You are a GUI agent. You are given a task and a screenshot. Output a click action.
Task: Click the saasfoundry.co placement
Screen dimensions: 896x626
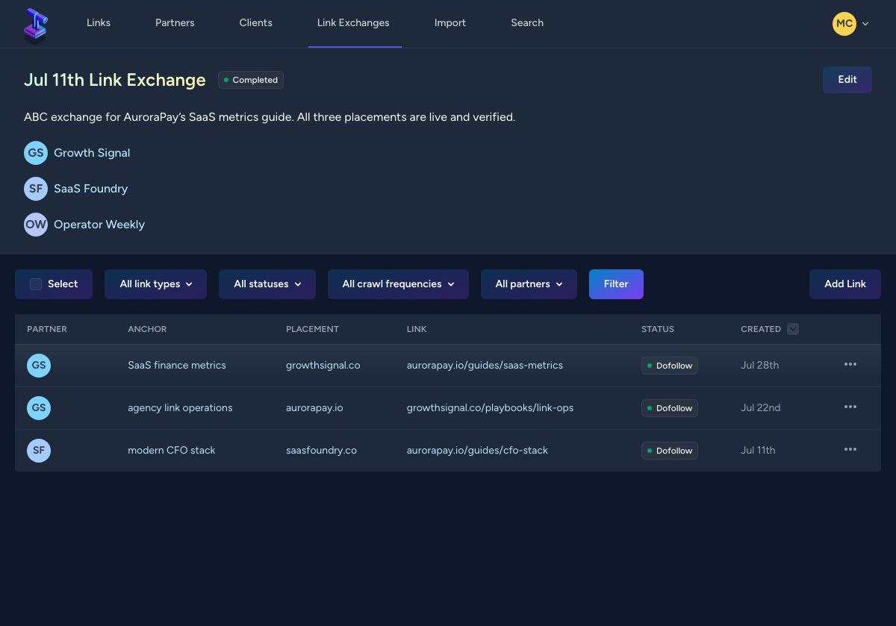(321, 451)
